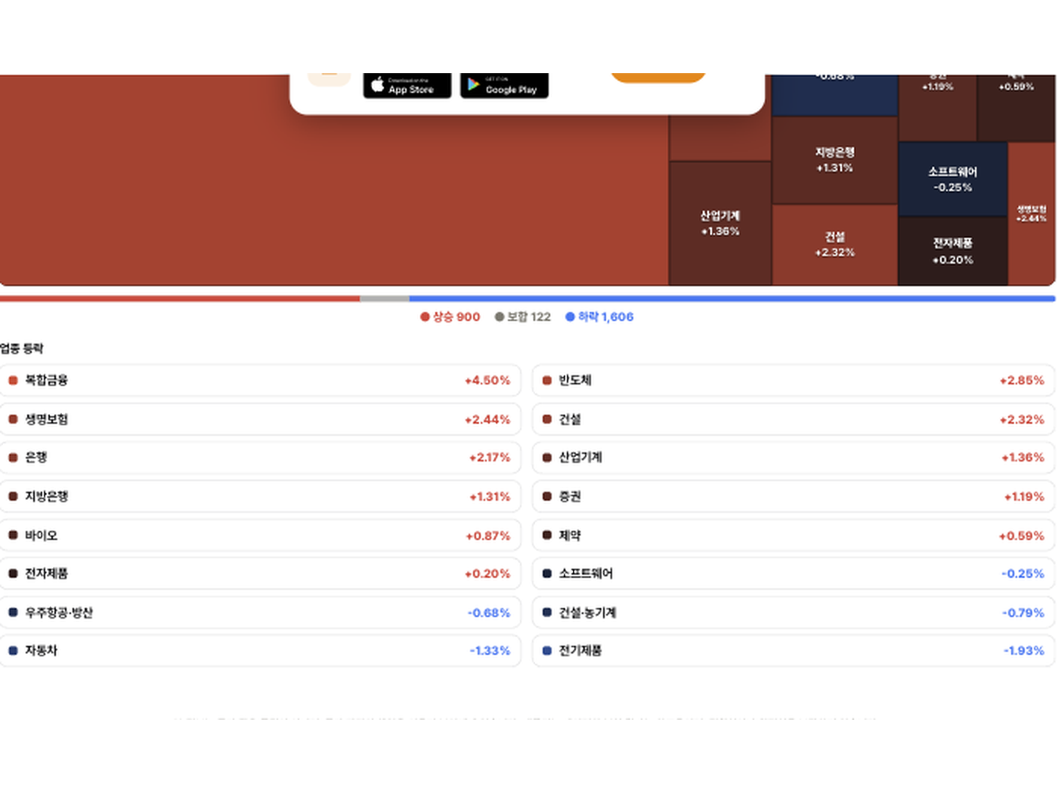Open the 반도체 sector row
The width and height of the screenshot is (1058, 793).
pos(793,381)
